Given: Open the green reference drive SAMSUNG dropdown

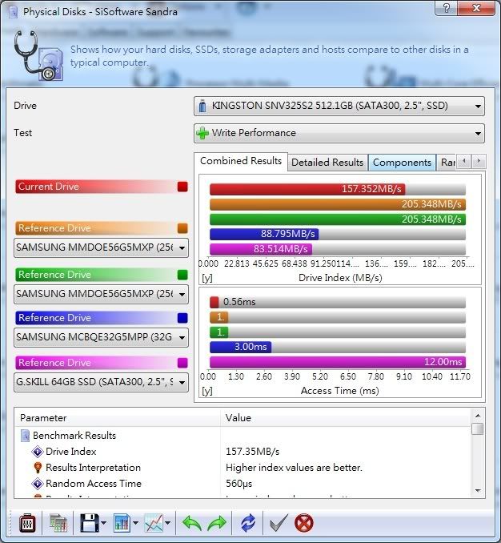Looking at the screenshot, I should (x=101, y=294).
